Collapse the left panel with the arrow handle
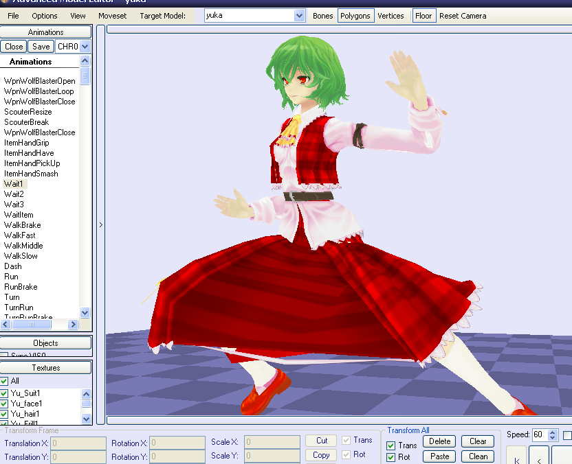The height and width of the screenshot is (464, 572). coord(101,225)
